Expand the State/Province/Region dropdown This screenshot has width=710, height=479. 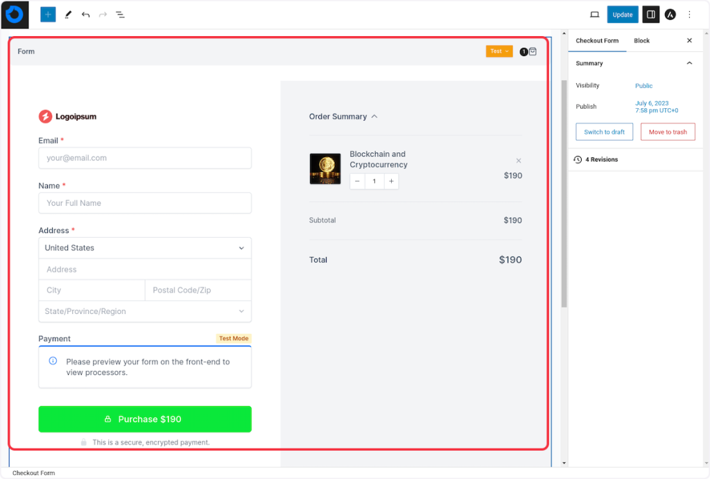(x=145, y=311)
